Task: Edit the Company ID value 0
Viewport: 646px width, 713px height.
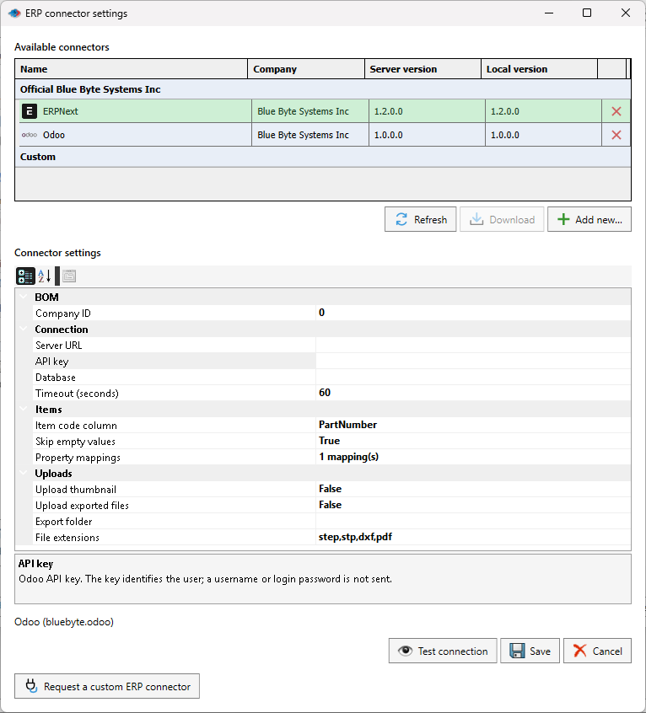Action: [x=473, y=313]
